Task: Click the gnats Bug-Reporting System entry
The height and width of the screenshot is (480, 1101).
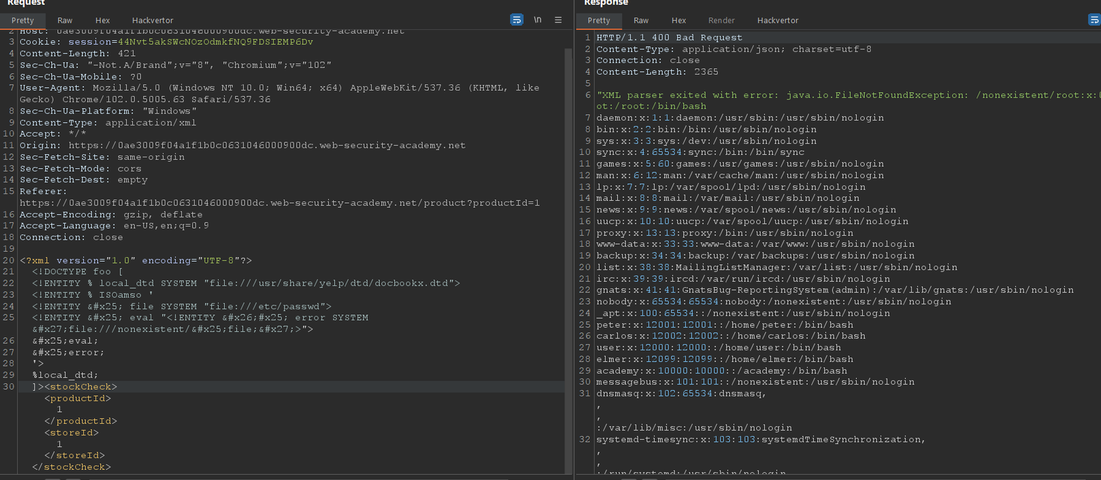Action: [x=835, y=290]
